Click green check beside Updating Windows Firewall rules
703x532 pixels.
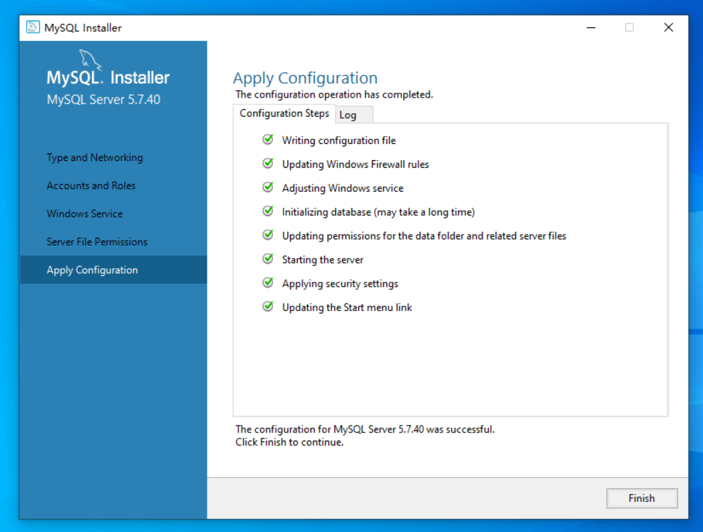268,163
